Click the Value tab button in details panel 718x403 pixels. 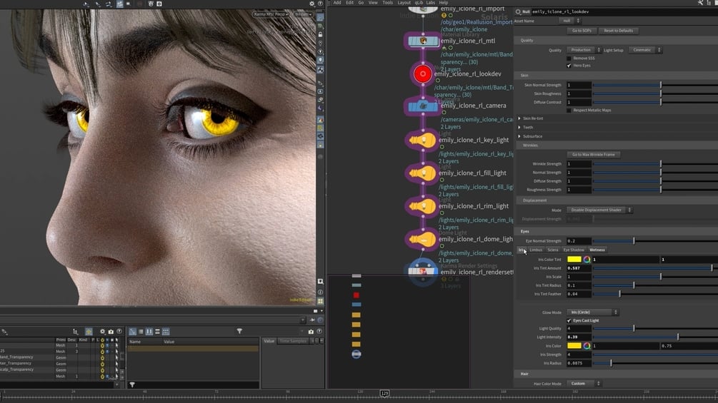point(269,341)
